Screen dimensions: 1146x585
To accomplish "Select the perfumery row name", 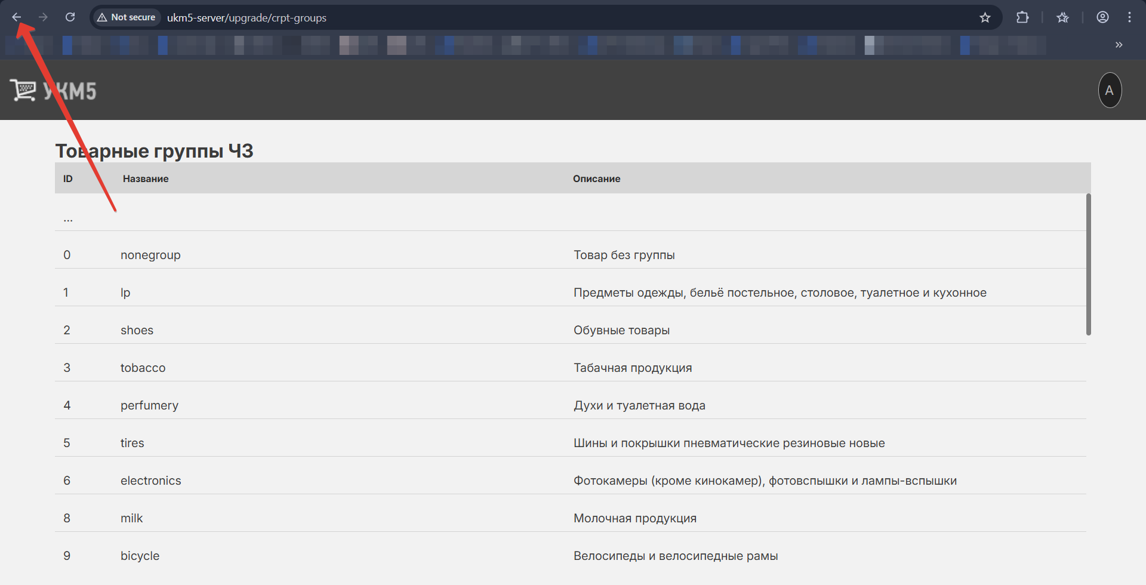I will pyautogui.click(x=149, y=405).
